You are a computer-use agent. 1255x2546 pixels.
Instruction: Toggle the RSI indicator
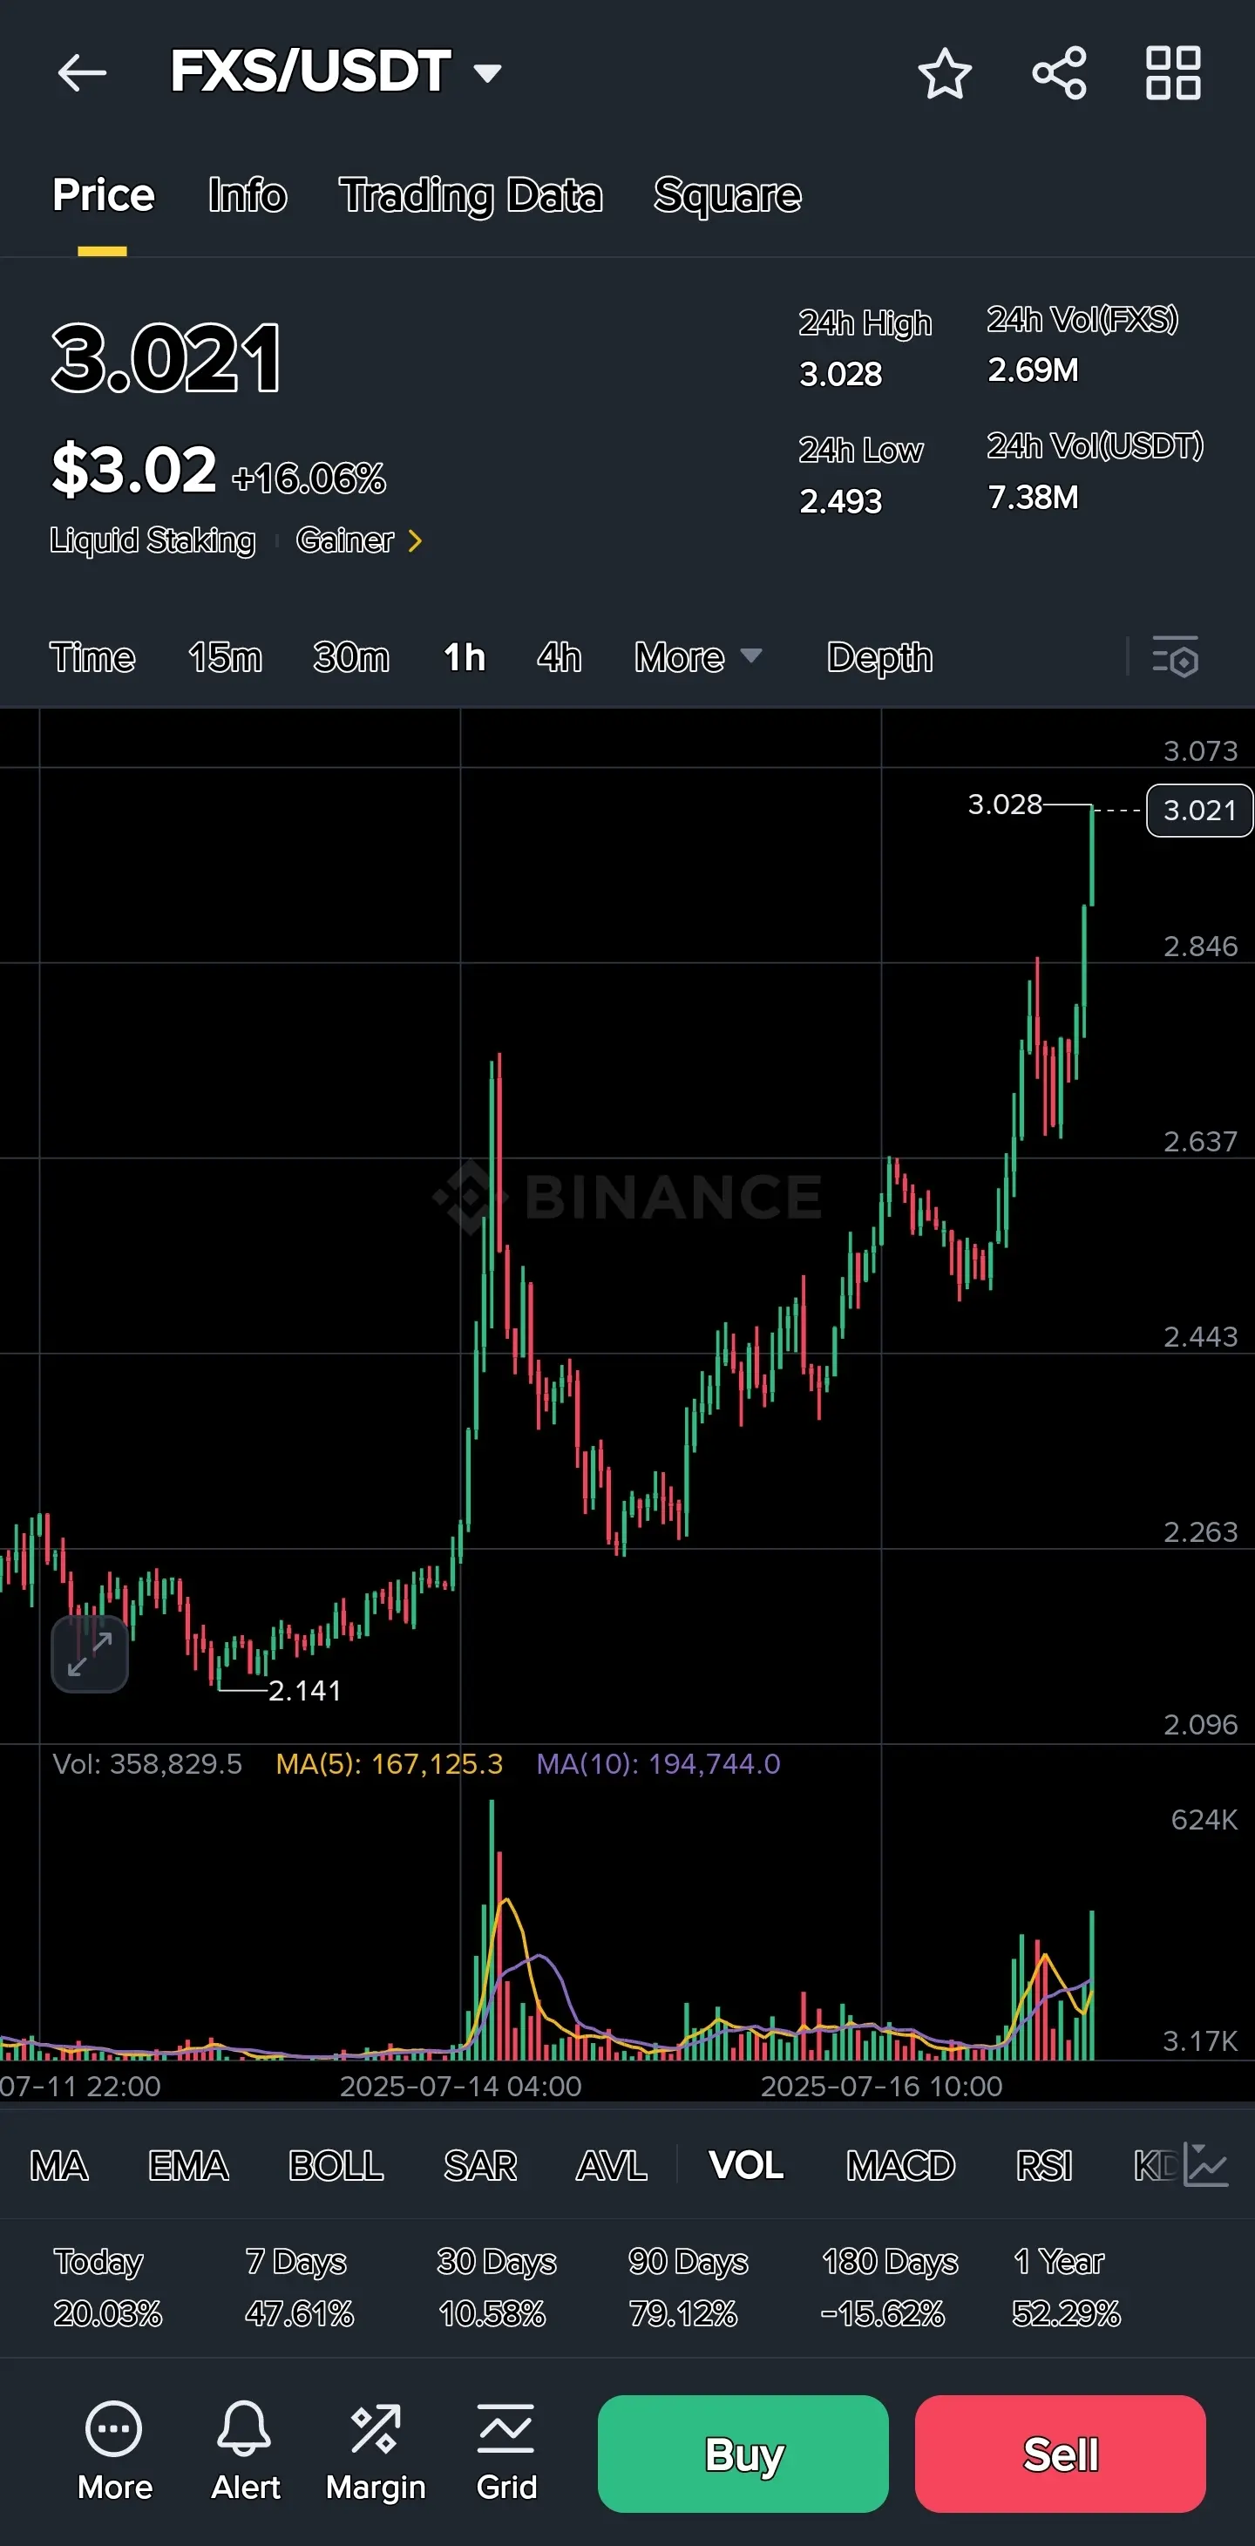(1043, 2165)
